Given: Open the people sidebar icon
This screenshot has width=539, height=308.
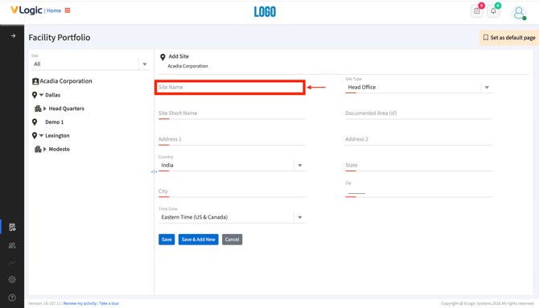Looking at the screenshot, I should (12, 245).
